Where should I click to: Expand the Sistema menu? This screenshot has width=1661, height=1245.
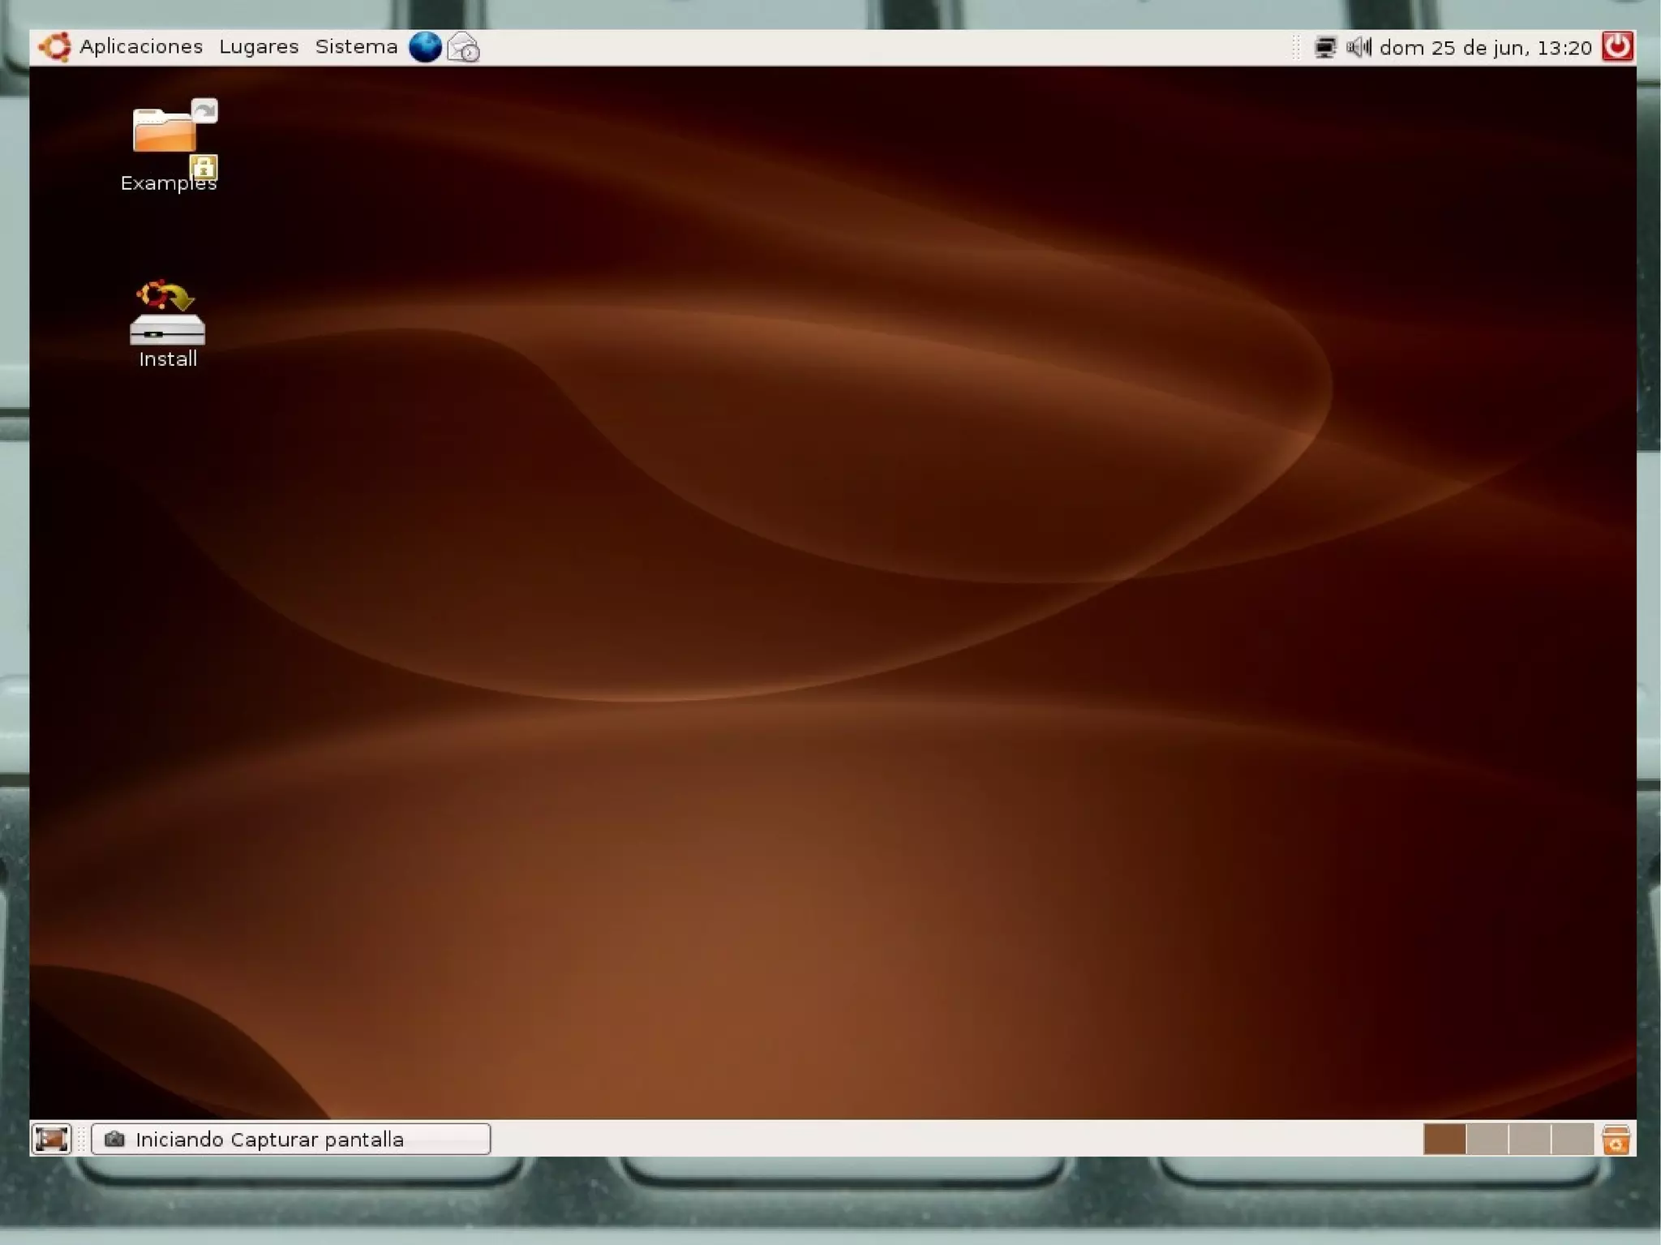pyautogui.click(x=356, y=47)
